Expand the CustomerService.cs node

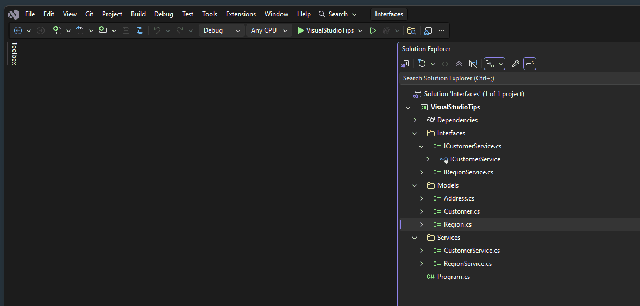[421, 251]
